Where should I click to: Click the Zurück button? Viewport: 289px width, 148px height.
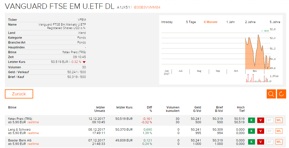tap(19, 94)
